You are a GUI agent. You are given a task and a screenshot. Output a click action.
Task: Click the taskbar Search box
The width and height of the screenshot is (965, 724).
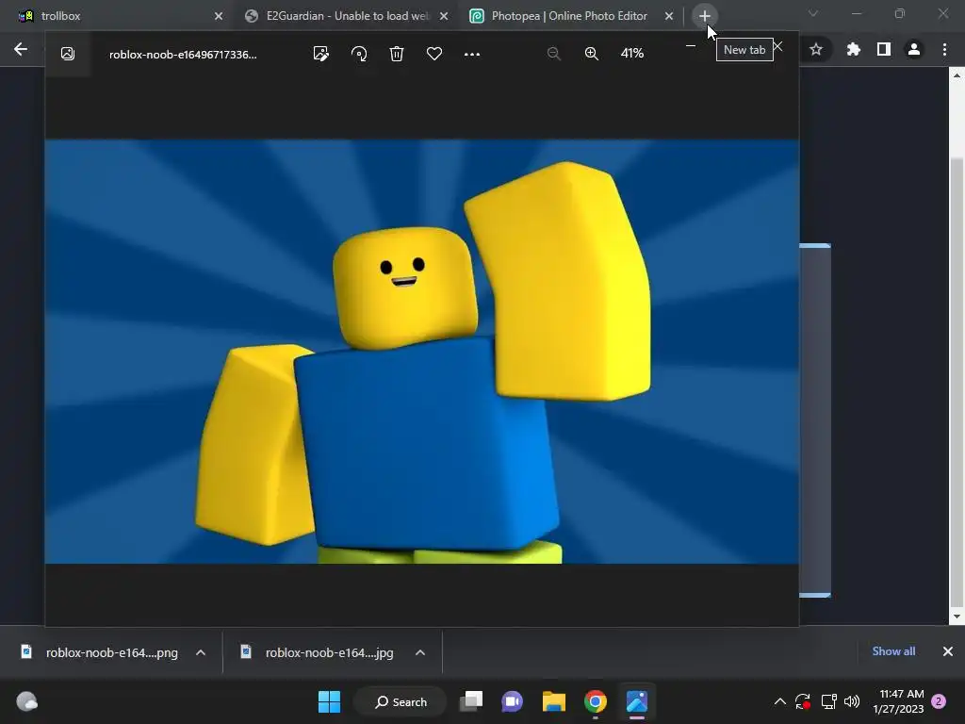click(401, 701)
